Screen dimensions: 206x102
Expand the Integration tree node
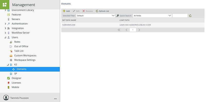[5, 28]
